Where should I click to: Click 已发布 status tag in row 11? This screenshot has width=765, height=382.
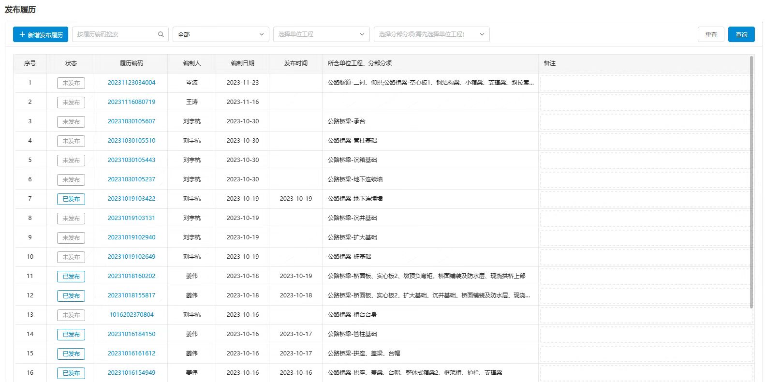click(x=71, y=277)
